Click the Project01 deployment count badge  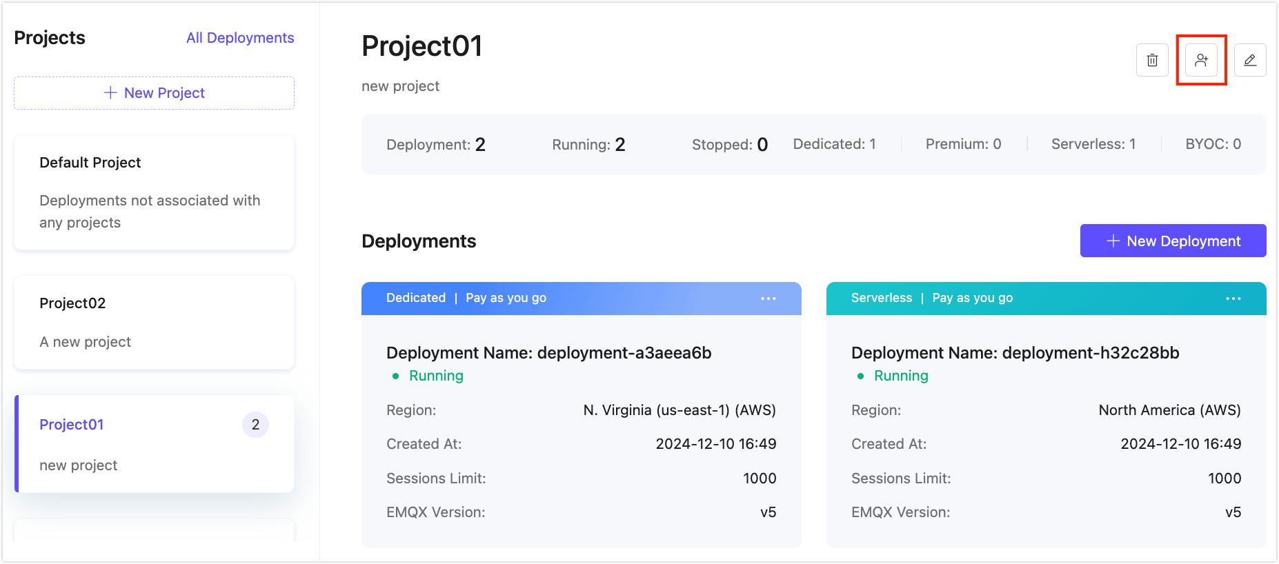[x=255, y=425]
